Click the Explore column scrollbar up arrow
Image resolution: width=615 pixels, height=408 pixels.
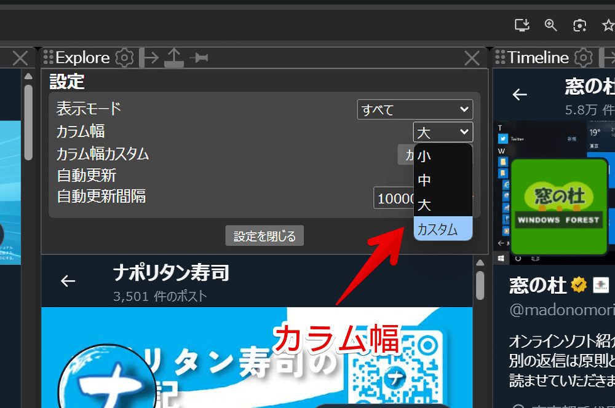coord(480,262)
